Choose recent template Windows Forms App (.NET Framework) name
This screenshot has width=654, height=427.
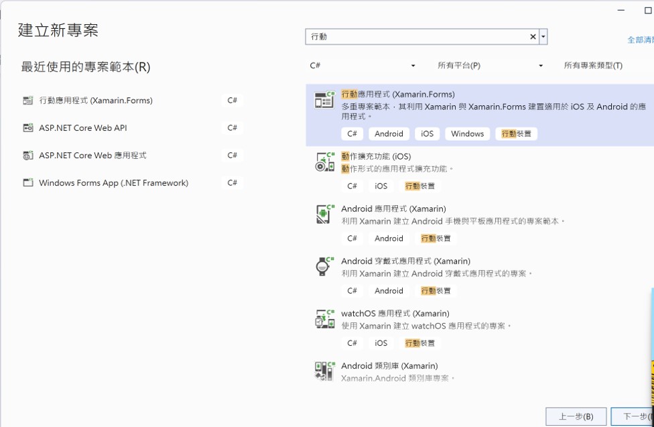pos(113,183)
